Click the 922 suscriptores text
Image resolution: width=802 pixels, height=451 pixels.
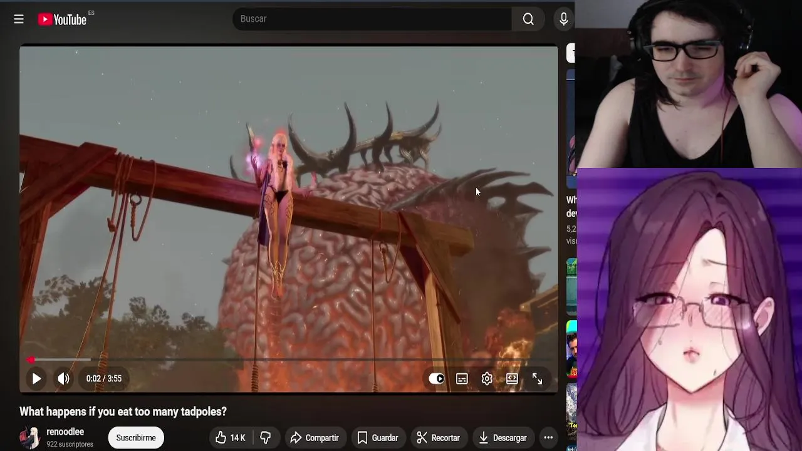pos(70,444)
